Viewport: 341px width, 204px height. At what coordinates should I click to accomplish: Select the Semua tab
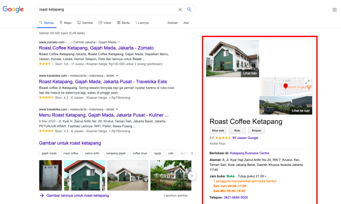point(46,23)
